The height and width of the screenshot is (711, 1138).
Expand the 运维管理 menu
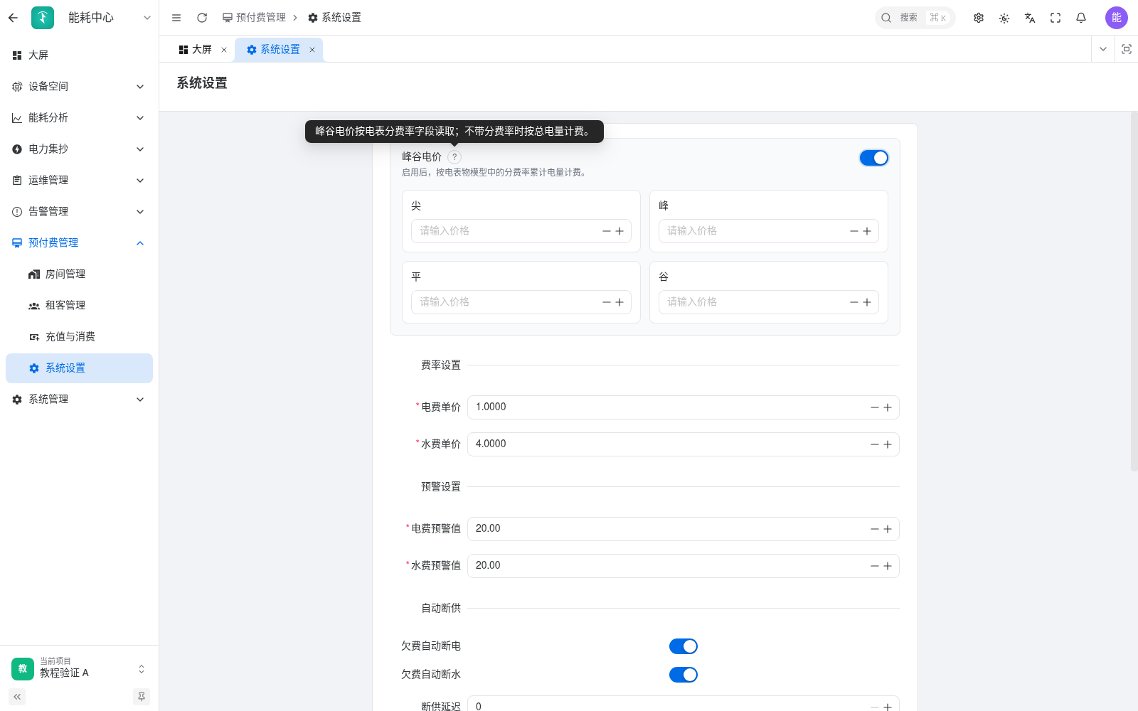[x=79, y=180]
